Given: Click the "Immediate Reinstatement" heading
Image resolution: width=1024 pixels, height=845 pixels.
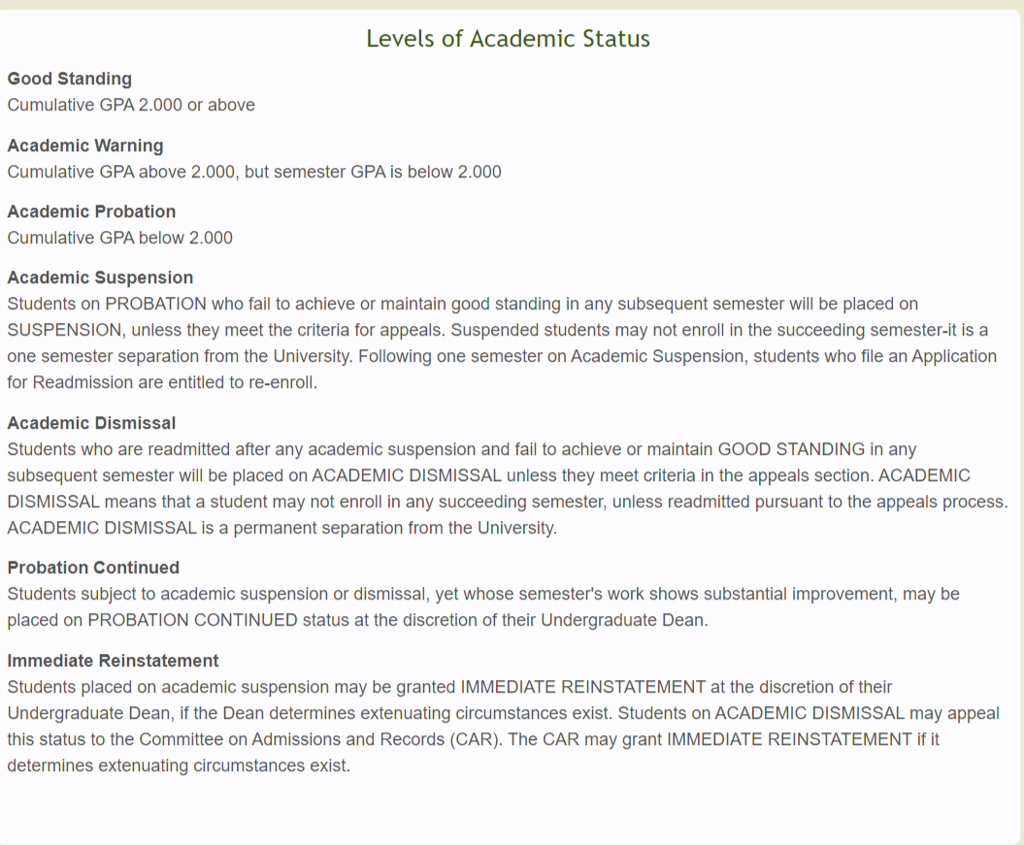Looking at the screenshot, I should (x=113, y=661).
